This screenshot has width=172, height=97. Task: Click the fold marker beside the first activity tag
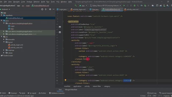(x=63, y=40)
